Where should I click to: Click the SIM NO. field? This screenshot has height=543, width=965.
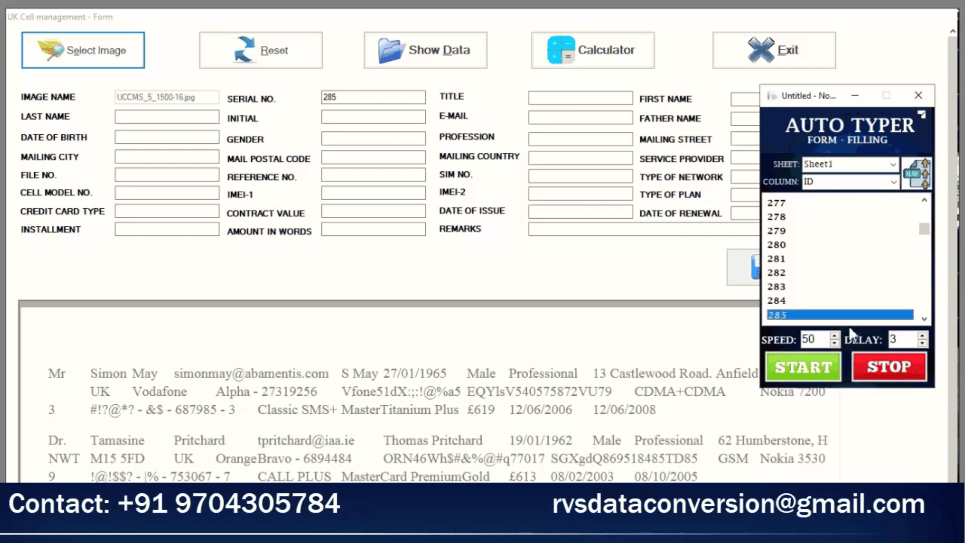[581, 176]
